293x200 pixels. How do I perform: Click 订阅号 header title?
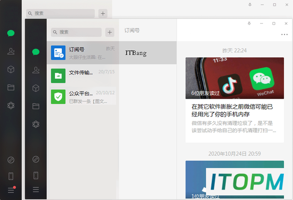[x=132, y=31]
